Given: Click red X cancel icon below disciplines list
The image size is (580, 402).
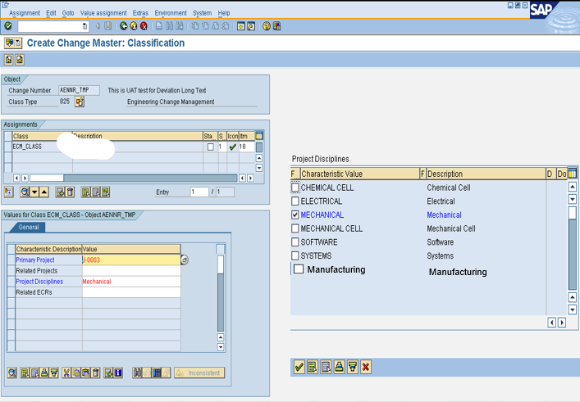Looking at the screenshot, I should coord(366,368).
